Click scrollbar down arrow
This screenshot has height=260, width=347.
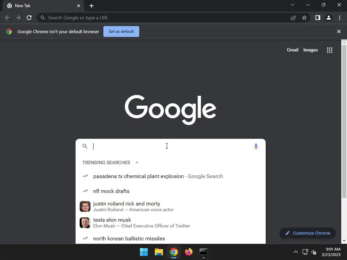point(344,241)
